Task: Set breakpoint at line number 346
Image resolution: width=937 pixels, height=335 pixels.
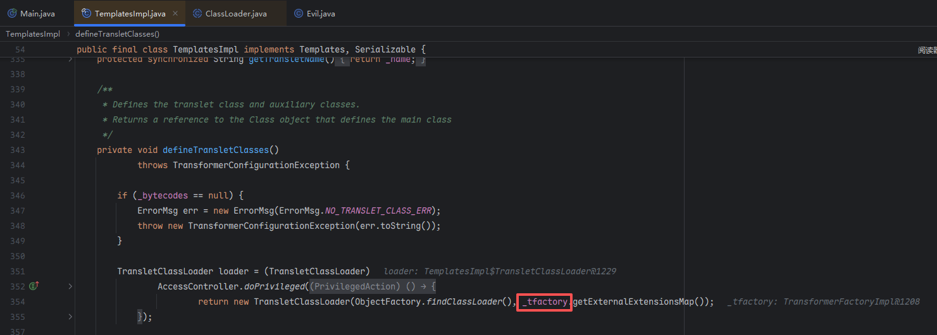Action: click(x=18, y=195)
